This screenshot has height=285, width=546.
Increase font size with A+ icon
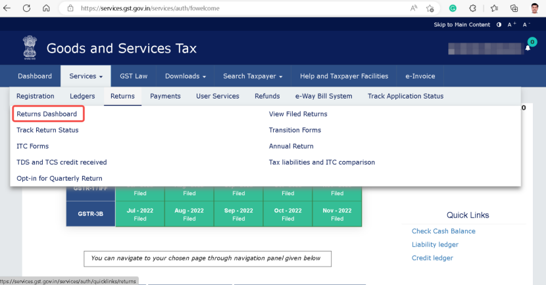pyautogui.click(x=511, y=24)
